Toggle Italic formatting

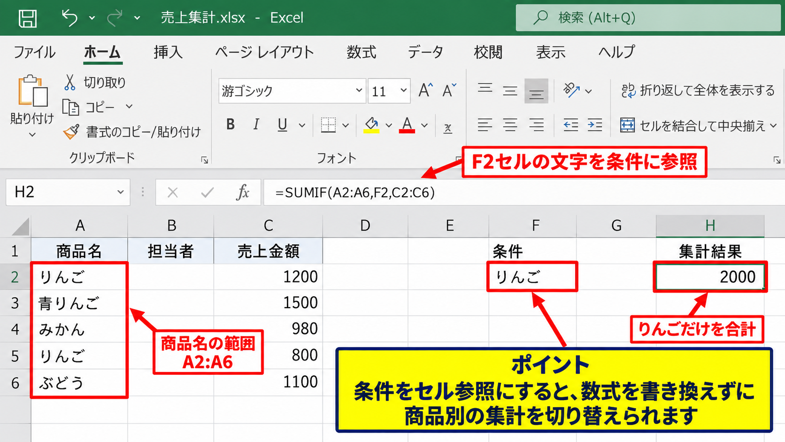(256, 124)
